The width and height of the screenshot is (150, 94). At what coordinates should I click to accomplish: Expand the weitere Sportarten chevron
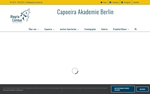tap(78, 29)
